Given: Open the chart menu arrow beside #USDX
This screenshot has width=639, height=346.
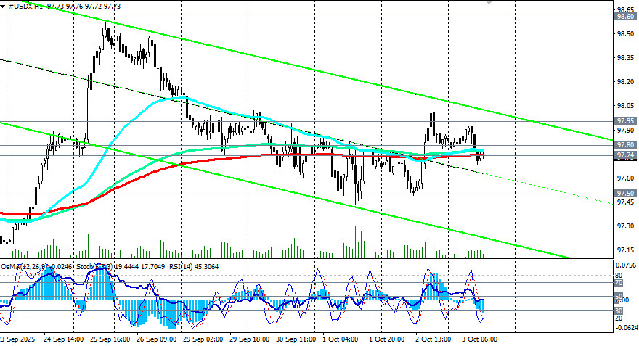Looking at the screenshot, I should pos(3,6).
